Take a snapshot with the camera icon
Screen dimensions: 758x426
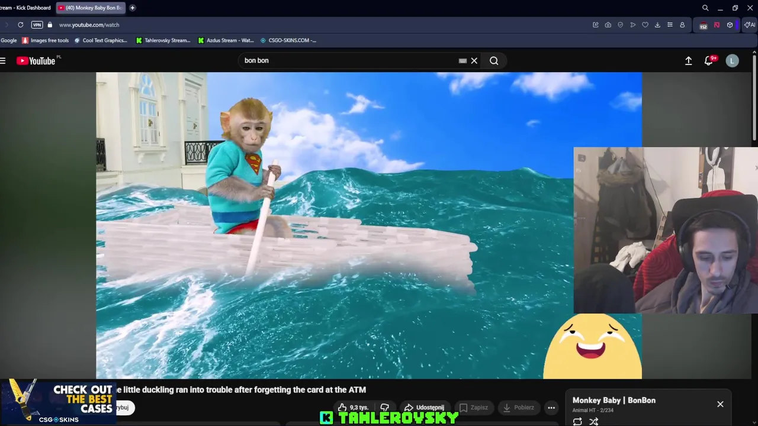(x=608, y=25)
